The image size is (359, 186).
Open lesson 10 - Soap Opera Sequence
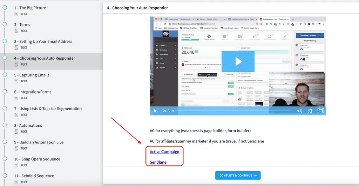point(37,159)
